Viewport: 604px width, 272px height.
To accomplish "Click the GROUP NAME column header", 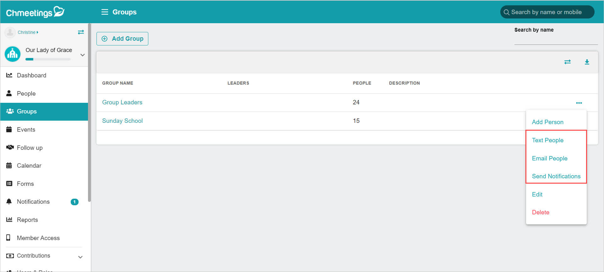I will pos(118,83).
